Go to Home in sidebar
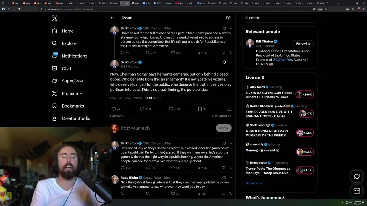Viewport: 367px width, 206px height. click(63, 31)
